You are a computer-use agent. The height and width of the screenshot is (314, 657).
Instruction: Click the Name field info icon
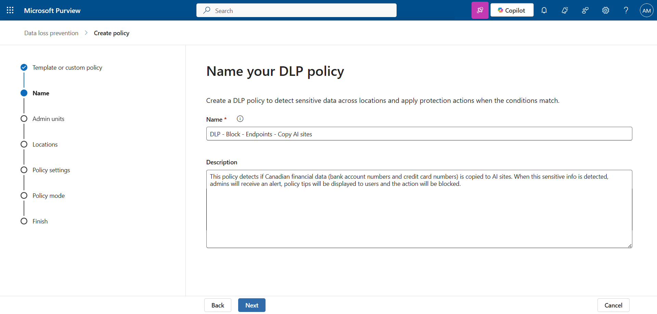point(240,119)
